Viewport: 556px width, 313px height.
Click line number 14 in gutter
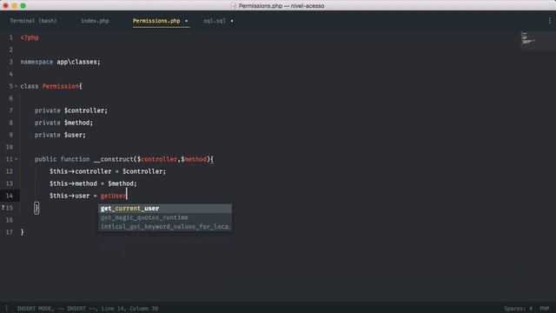click(x=10, y=196)
